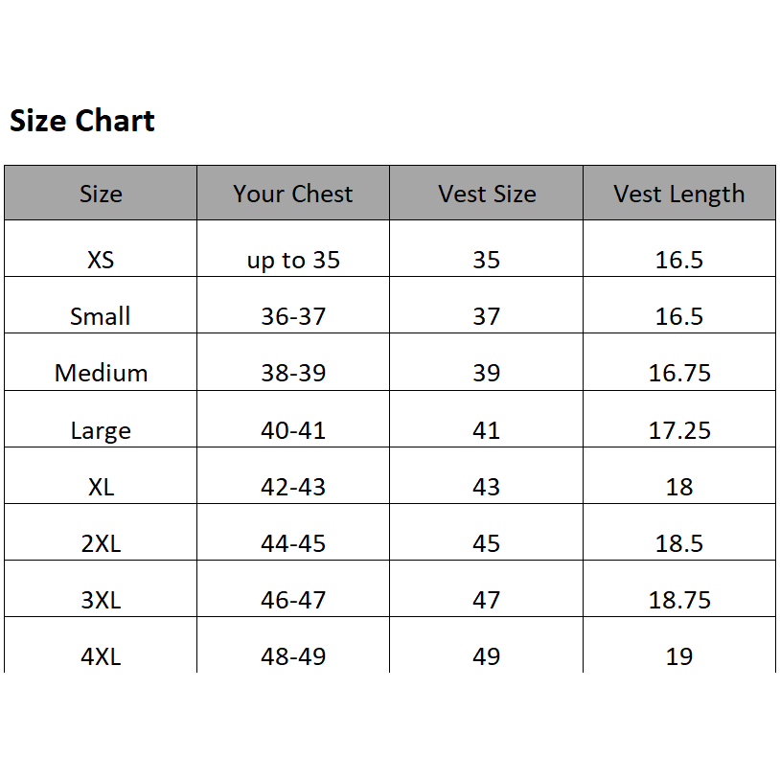Select the 3XL size row label
Screen dimensions: 780x780
pyautogui.click(x=101, y=600)
